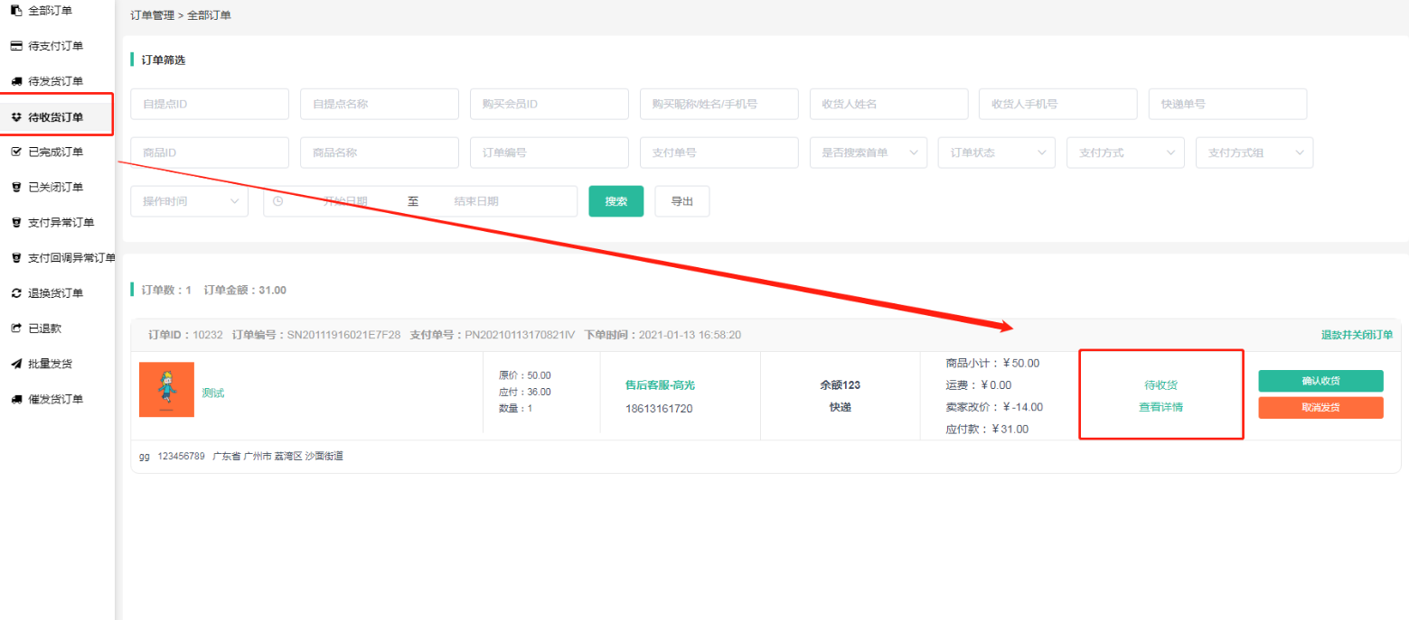1409x620 pixels.
Task: Expand the 支付方式 dropdown
Action: (x=1124, y=153)
